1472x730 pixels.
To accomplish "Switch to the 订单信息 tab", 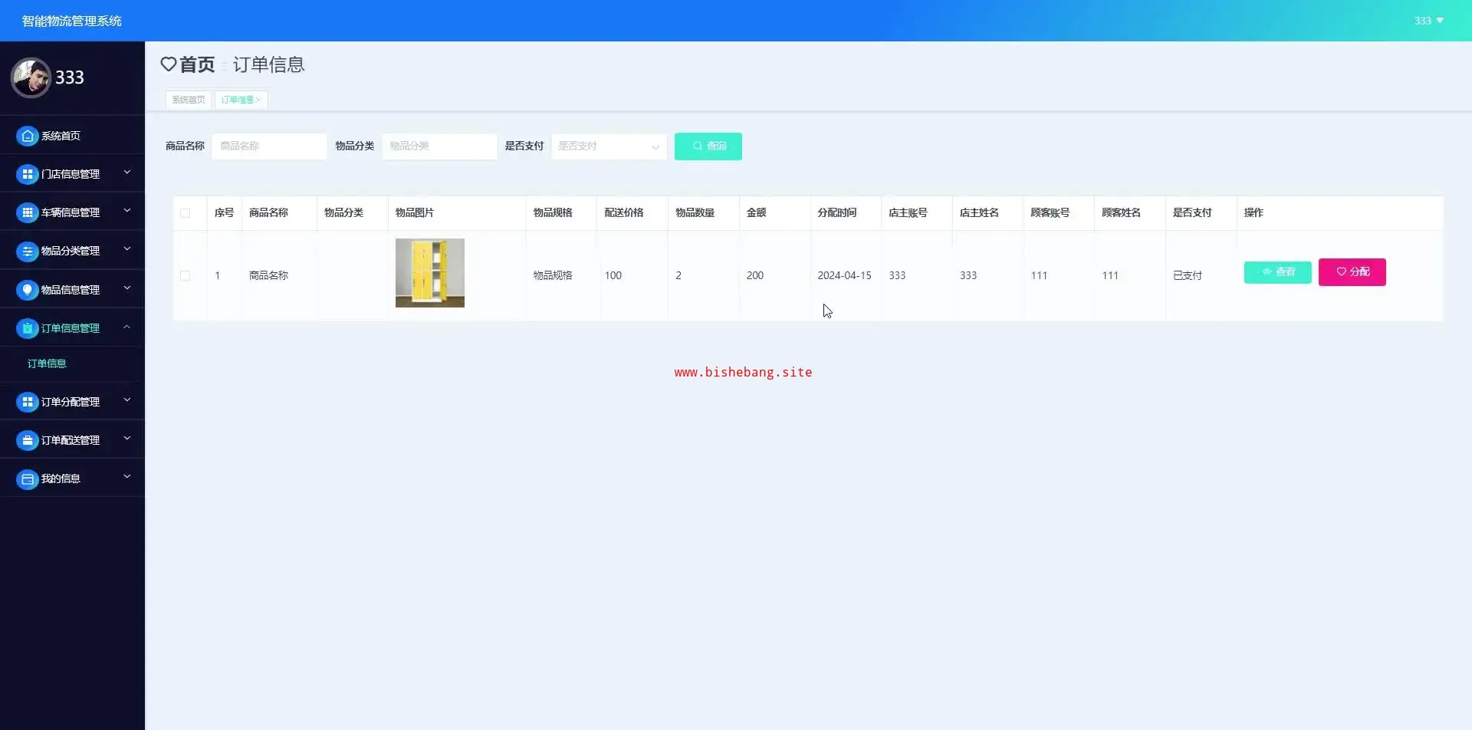I will point(241,100).
